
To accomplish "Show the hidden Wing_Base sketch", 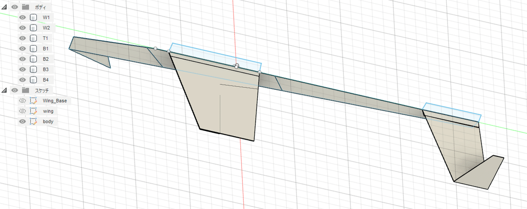I will pos(23,100).
